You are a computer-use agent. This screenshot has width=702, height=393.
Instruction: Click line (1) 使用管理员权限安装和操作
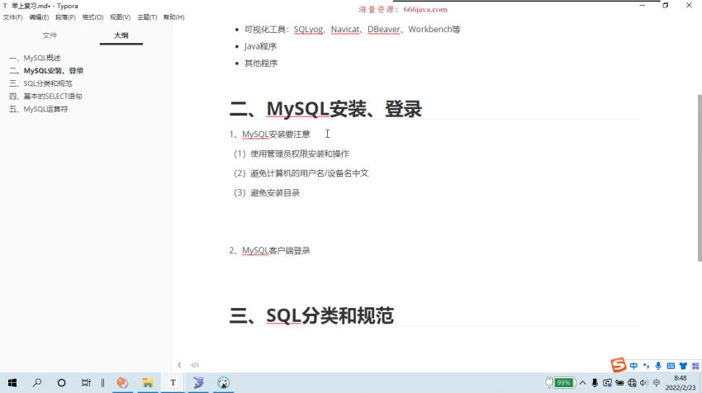click(x=291, y=154)
